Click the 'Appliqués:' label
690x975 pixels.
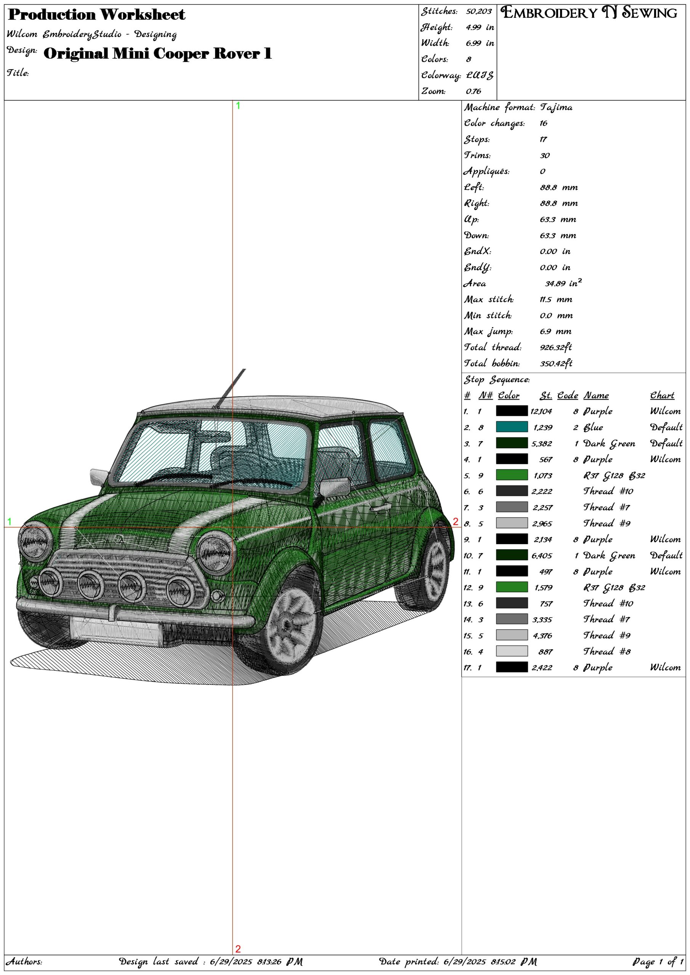coord(486,171)
